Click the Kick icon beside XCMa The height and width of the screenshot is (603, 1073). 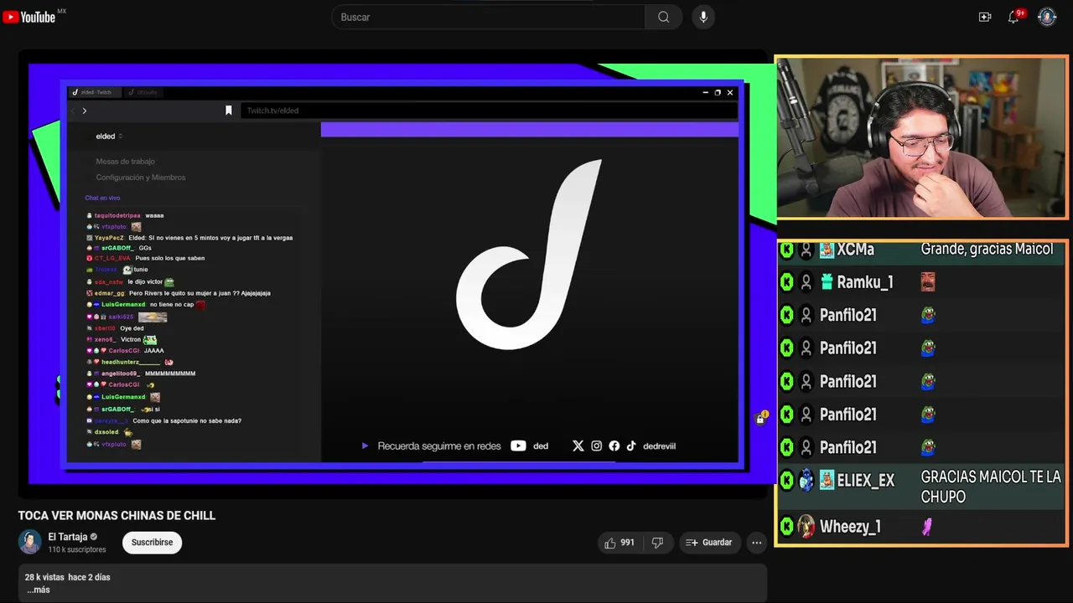[786, 250]
